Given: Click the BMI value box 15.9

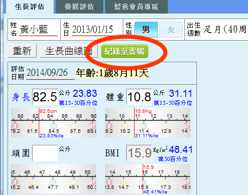Looking at the screenshot, I should [139, 153].
